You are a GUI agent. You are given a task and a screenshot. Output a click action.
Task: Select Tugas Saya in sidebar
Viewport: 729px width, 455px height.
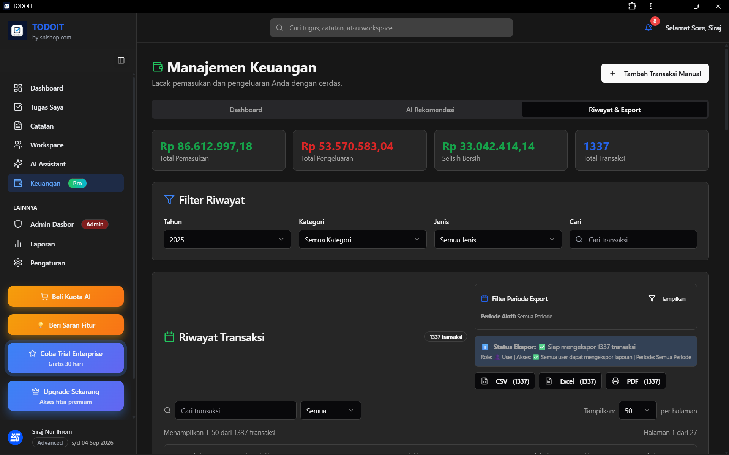click(x=46, y=107)
